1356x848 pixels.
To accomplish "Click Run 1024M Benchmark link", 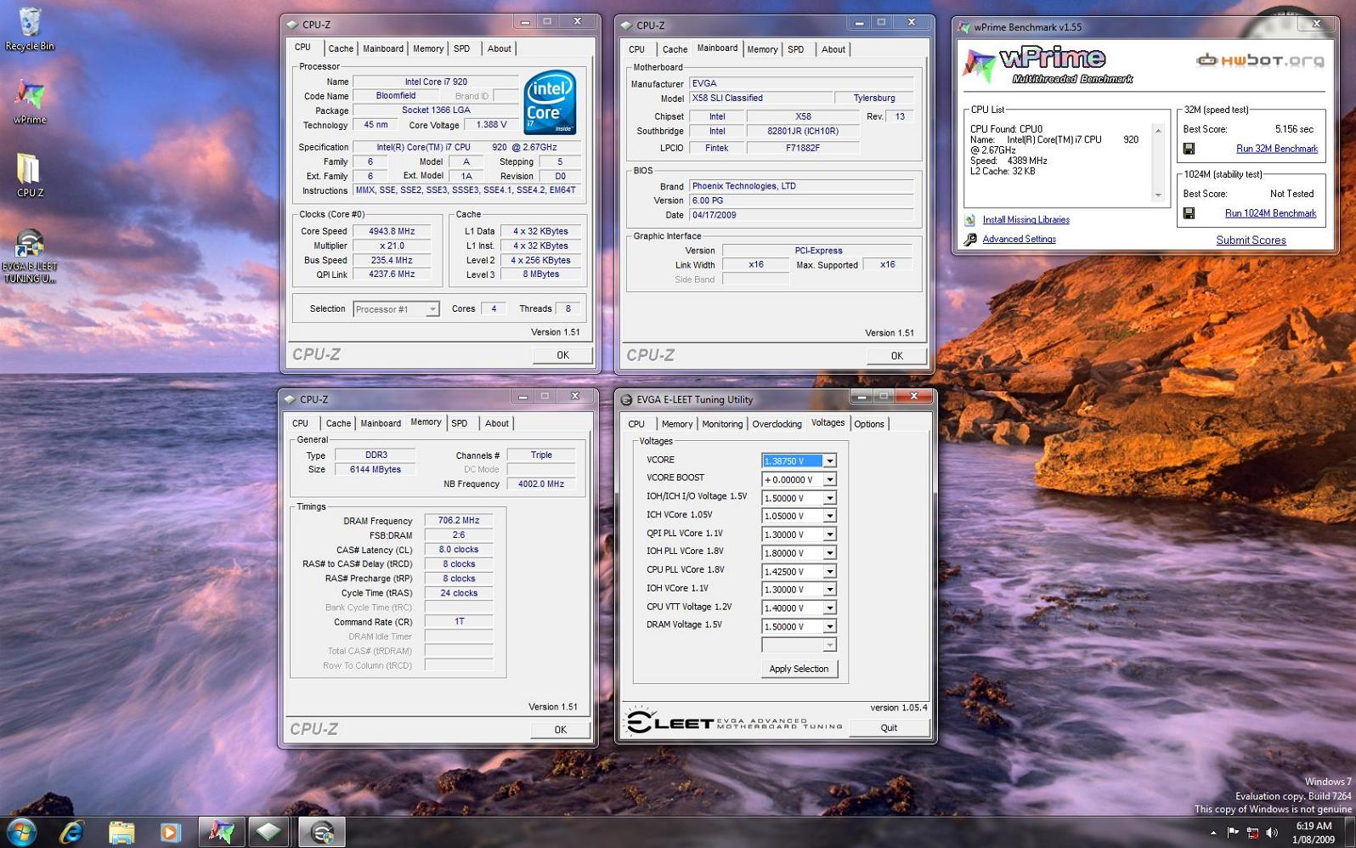I will tap(1271, 213).
